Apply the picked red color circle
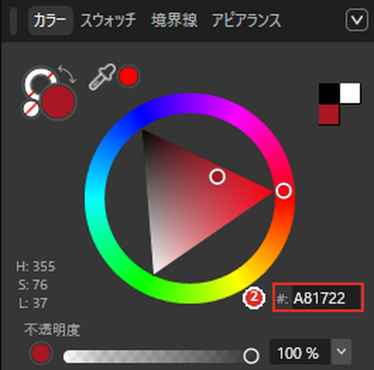 pyautogui.click(x=129, y=76)
